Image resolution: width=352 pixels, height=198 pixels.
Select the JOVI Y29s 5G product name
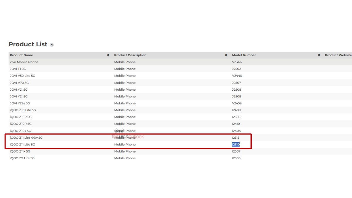click(20, 103)
